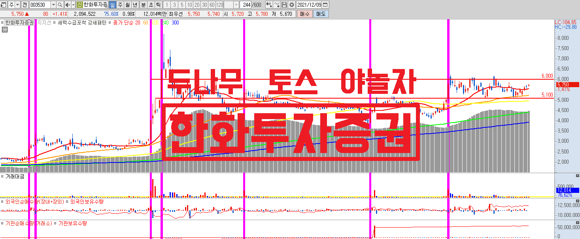Select the 30 interval button
Viewport: 580px width, 239px height.
pos(204,5)
